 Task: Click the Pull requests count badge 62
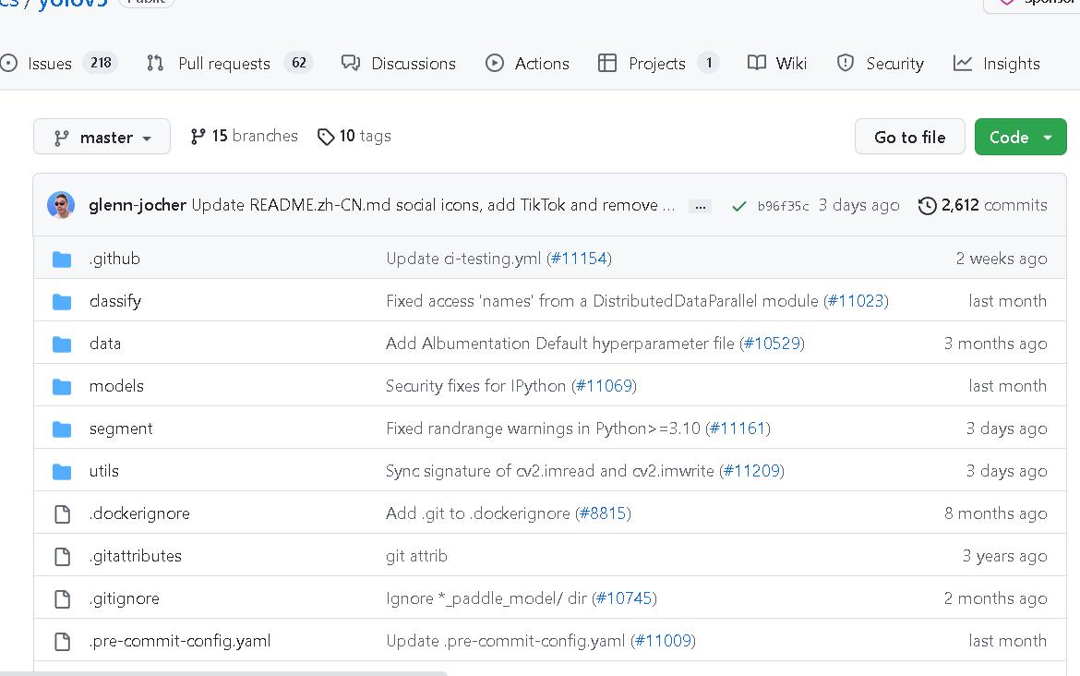pos(299,63)
